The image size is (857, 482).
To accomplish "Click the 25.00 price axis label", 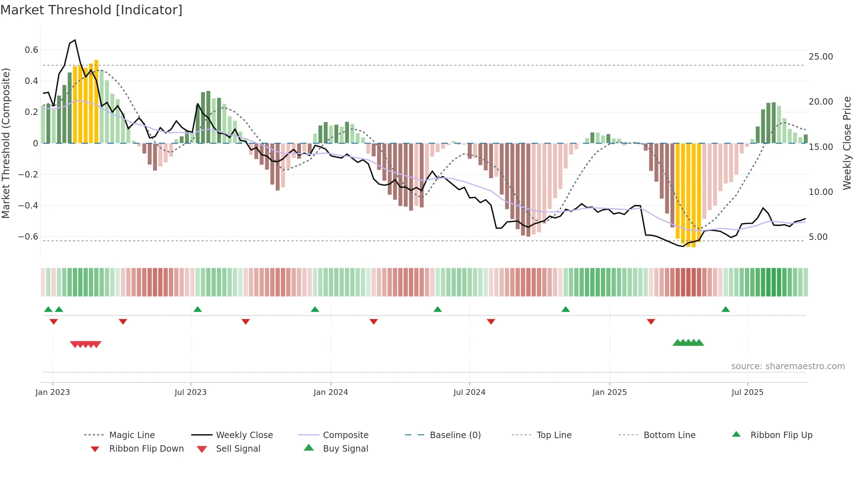I will 821,57.
